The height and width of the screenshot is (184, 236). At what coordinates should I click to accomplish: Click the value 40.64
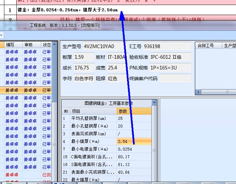134,172
